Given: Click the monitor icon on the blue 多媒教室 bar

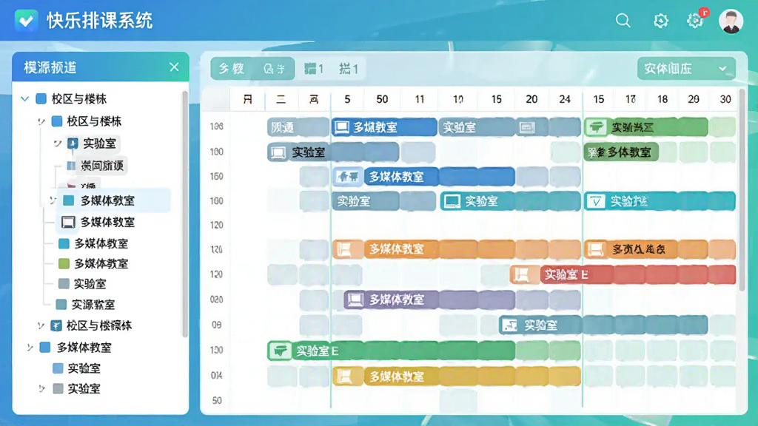Looking at the screenshot, I should click(342, 127).
